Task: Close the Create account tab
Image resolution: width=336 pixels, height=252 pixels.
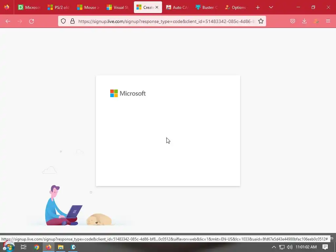Action: click(x=157, y=7)
